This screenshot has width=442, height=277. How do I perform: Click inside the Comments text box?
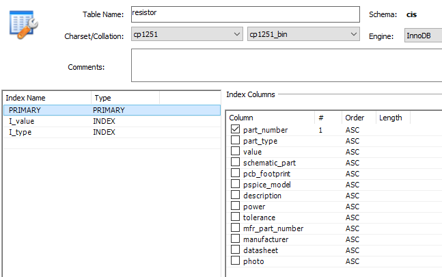point(287,66)
